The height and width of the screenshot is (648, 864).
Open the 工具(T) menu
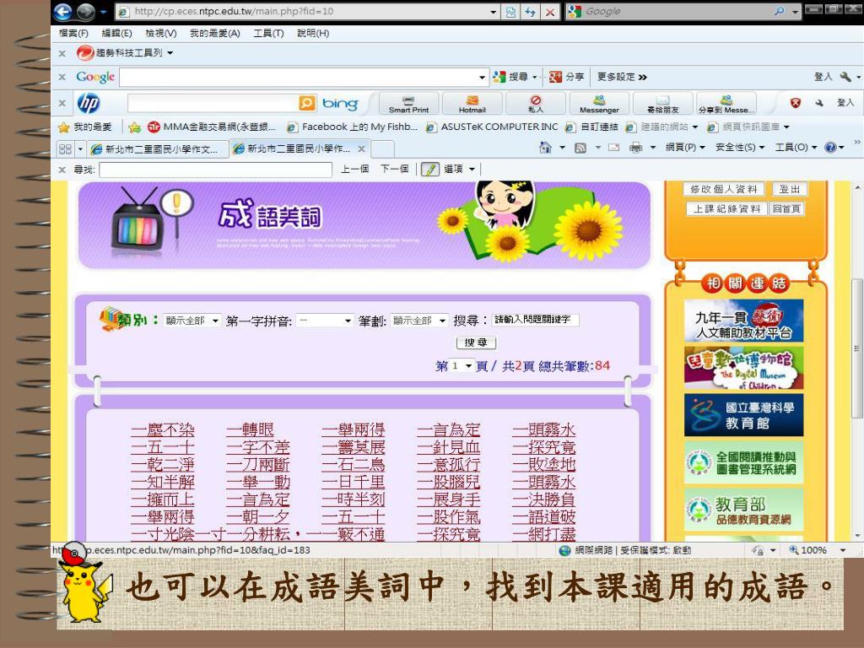(x=268, y=33)
